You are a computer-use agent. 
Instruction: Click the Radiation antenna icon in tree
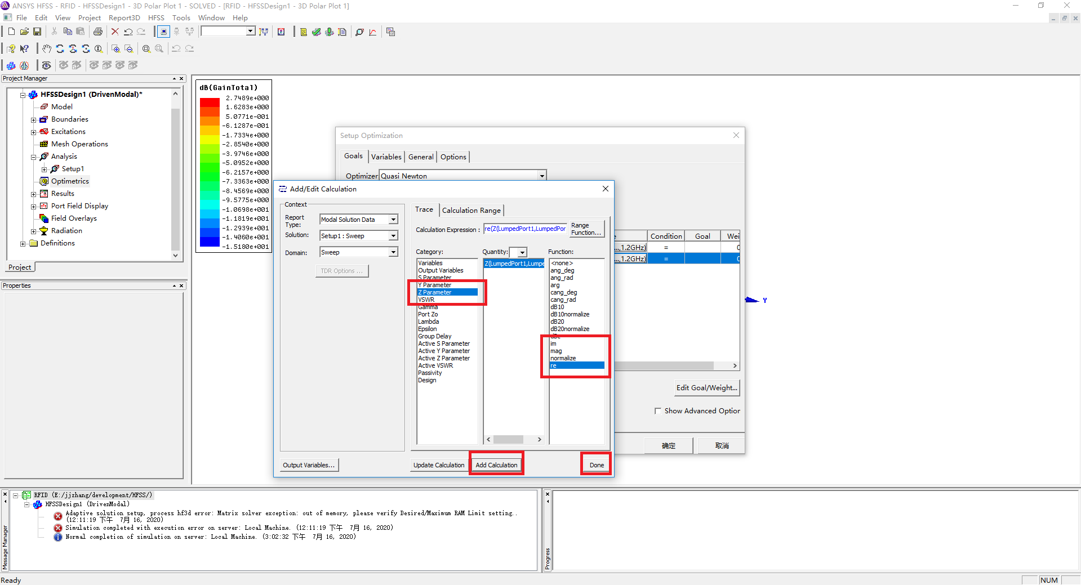tap(44, 231)
